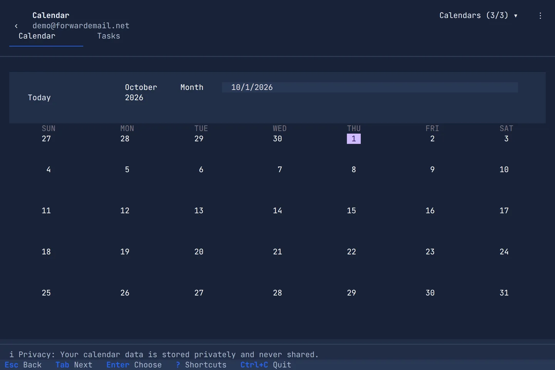Pick day 7 in the calendar

tap(280, 170)
